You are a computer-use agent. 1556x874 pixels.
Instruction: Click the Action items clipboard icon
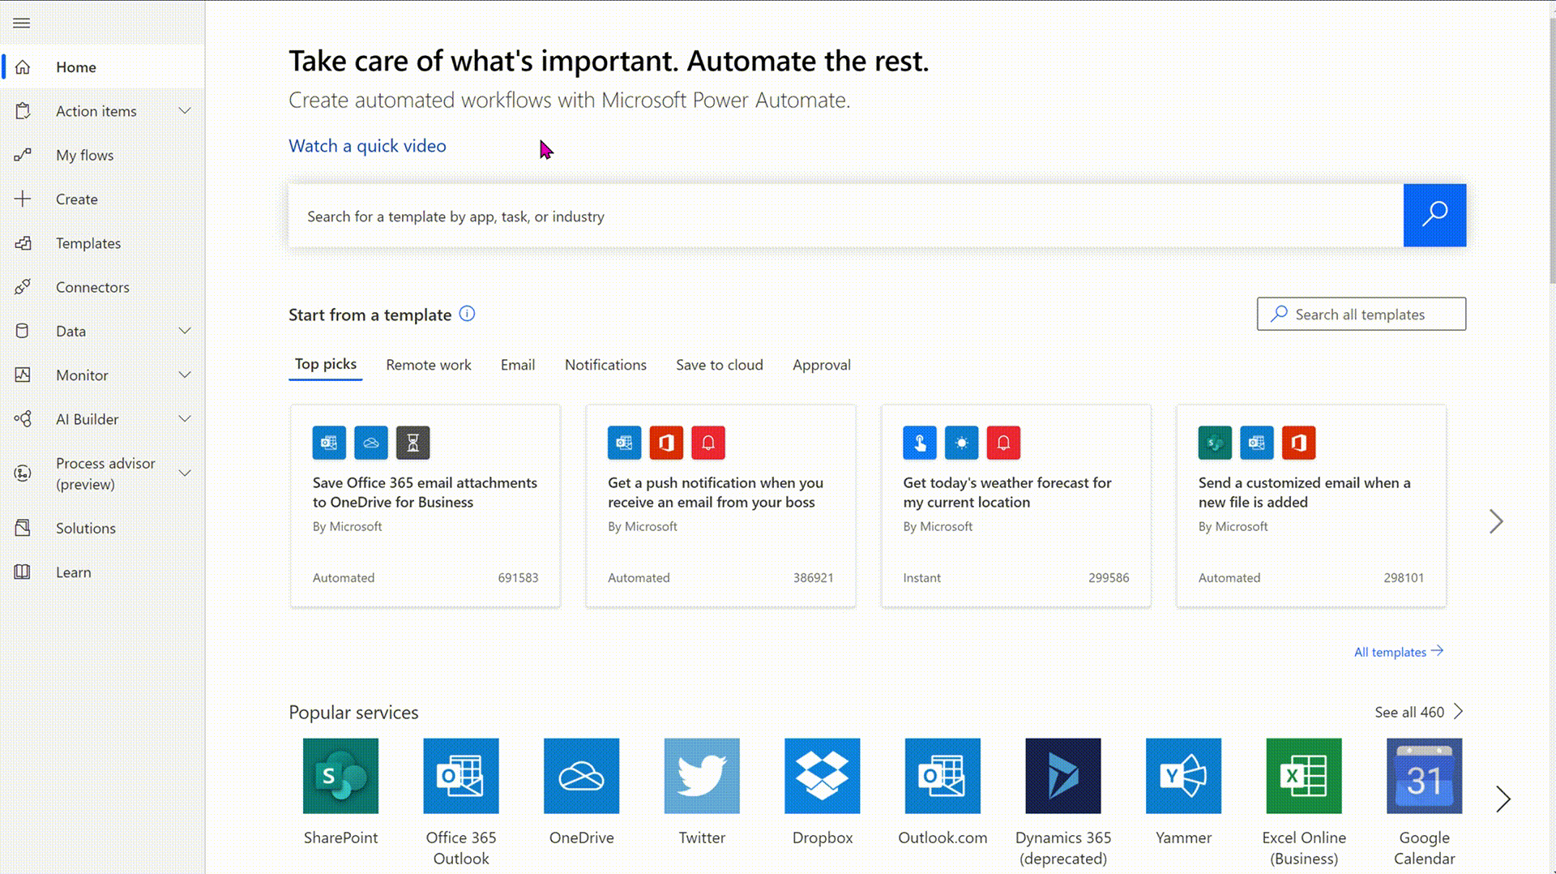[x=23, y=111]
